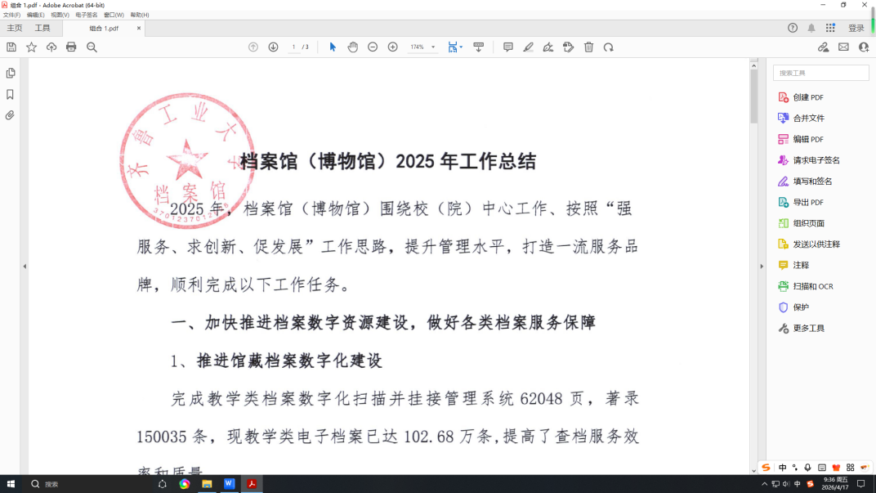Select the highlighter pen tool

528,47
